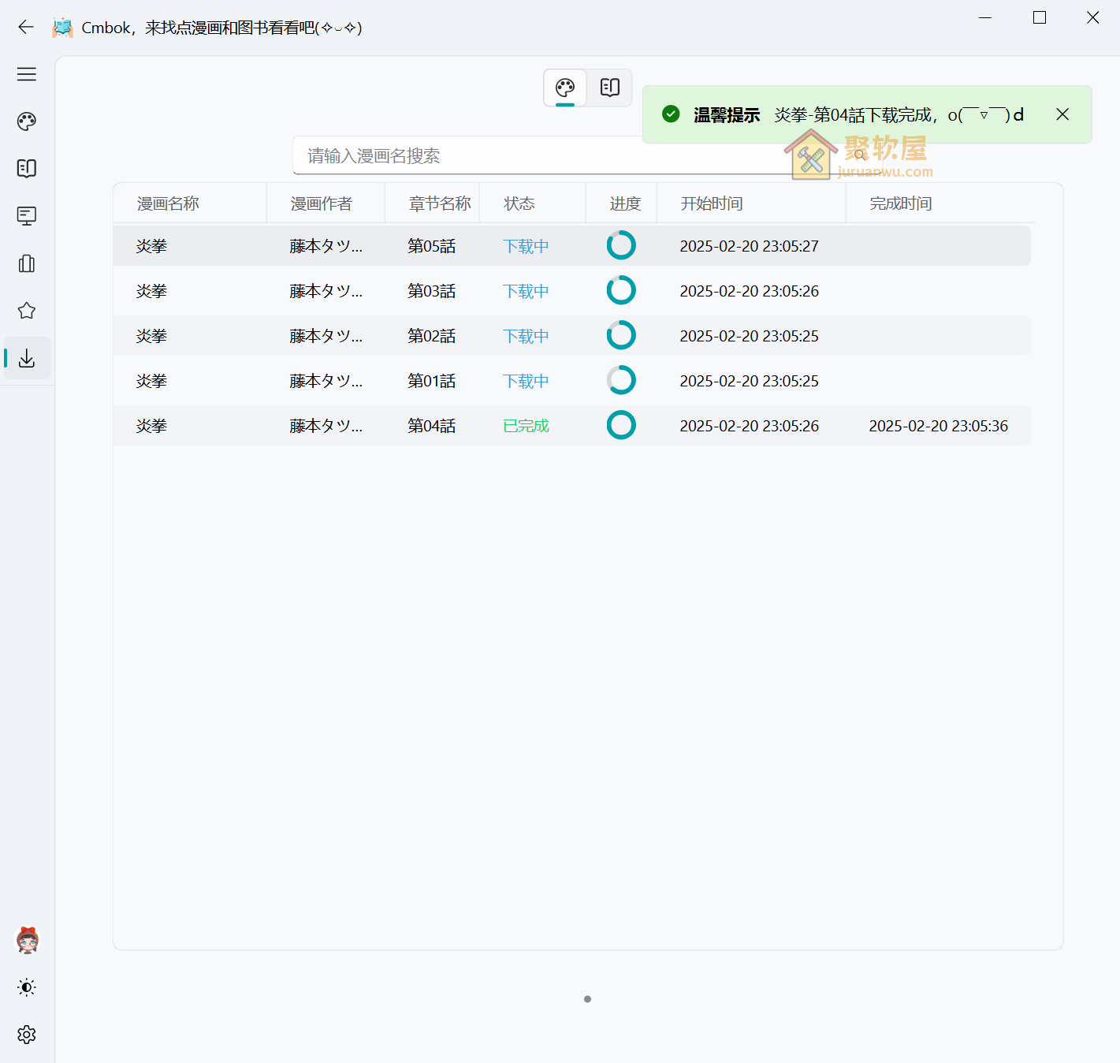Screen dimensions: 1120x1063
Task: Click the downloading status of 第05话
Action: (x=525, y=245)
